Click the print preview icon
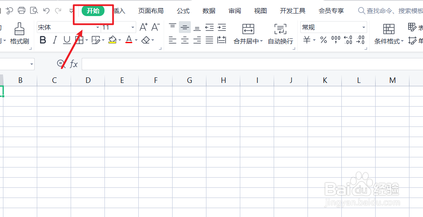The height and width of the screenshot is (217, 423). coord(34,11)
